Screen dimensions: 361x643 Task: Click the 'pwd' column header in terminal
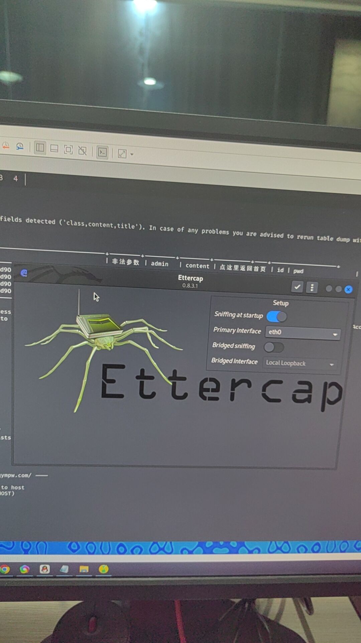click(298, 271)
